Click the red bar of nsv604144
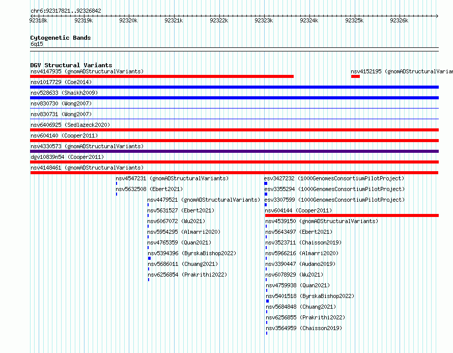453x353 pixels. tap(352, 215)
